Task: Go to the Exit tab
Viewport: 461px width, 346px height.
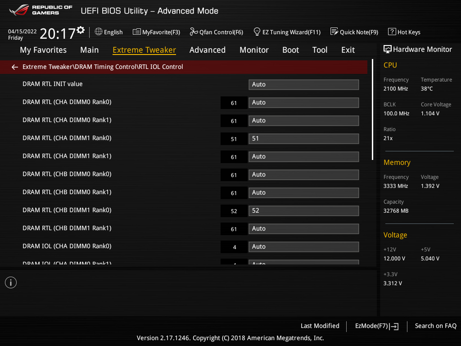Action: point(348,50)
